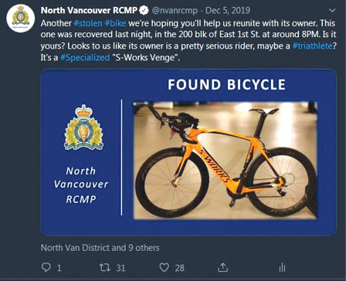
Task: Click the retweet arrows icon
Action: [105, 267]
